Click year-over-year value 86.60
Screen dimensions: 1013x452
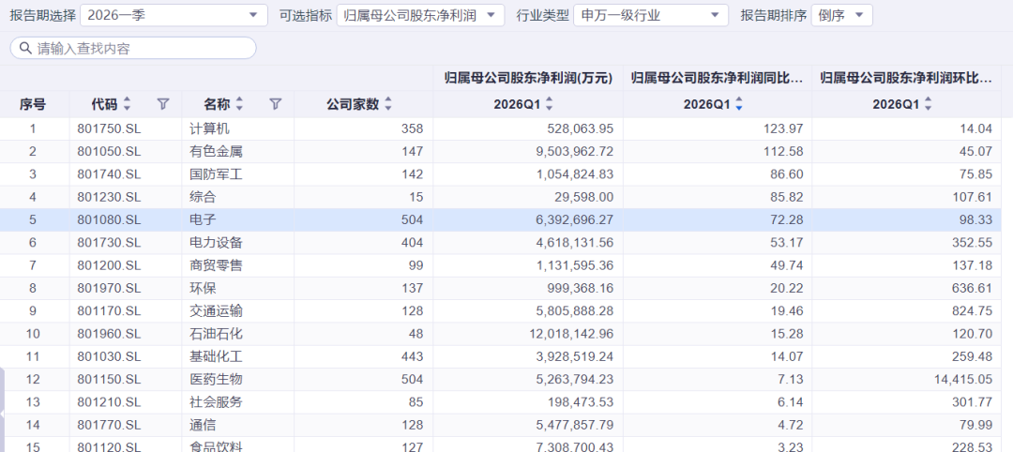(x=787, y=174)
